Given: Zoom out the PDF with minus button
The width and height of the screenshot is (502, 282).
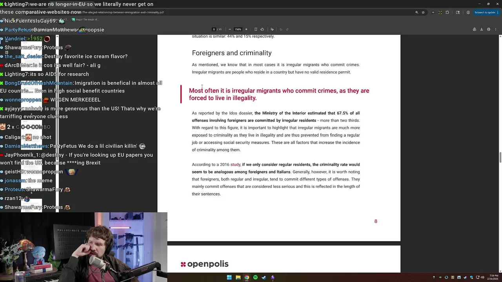Looking at the screenshot, I should 230,29.
